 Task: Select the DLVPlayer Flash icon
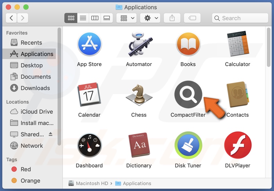coord(238,145)
